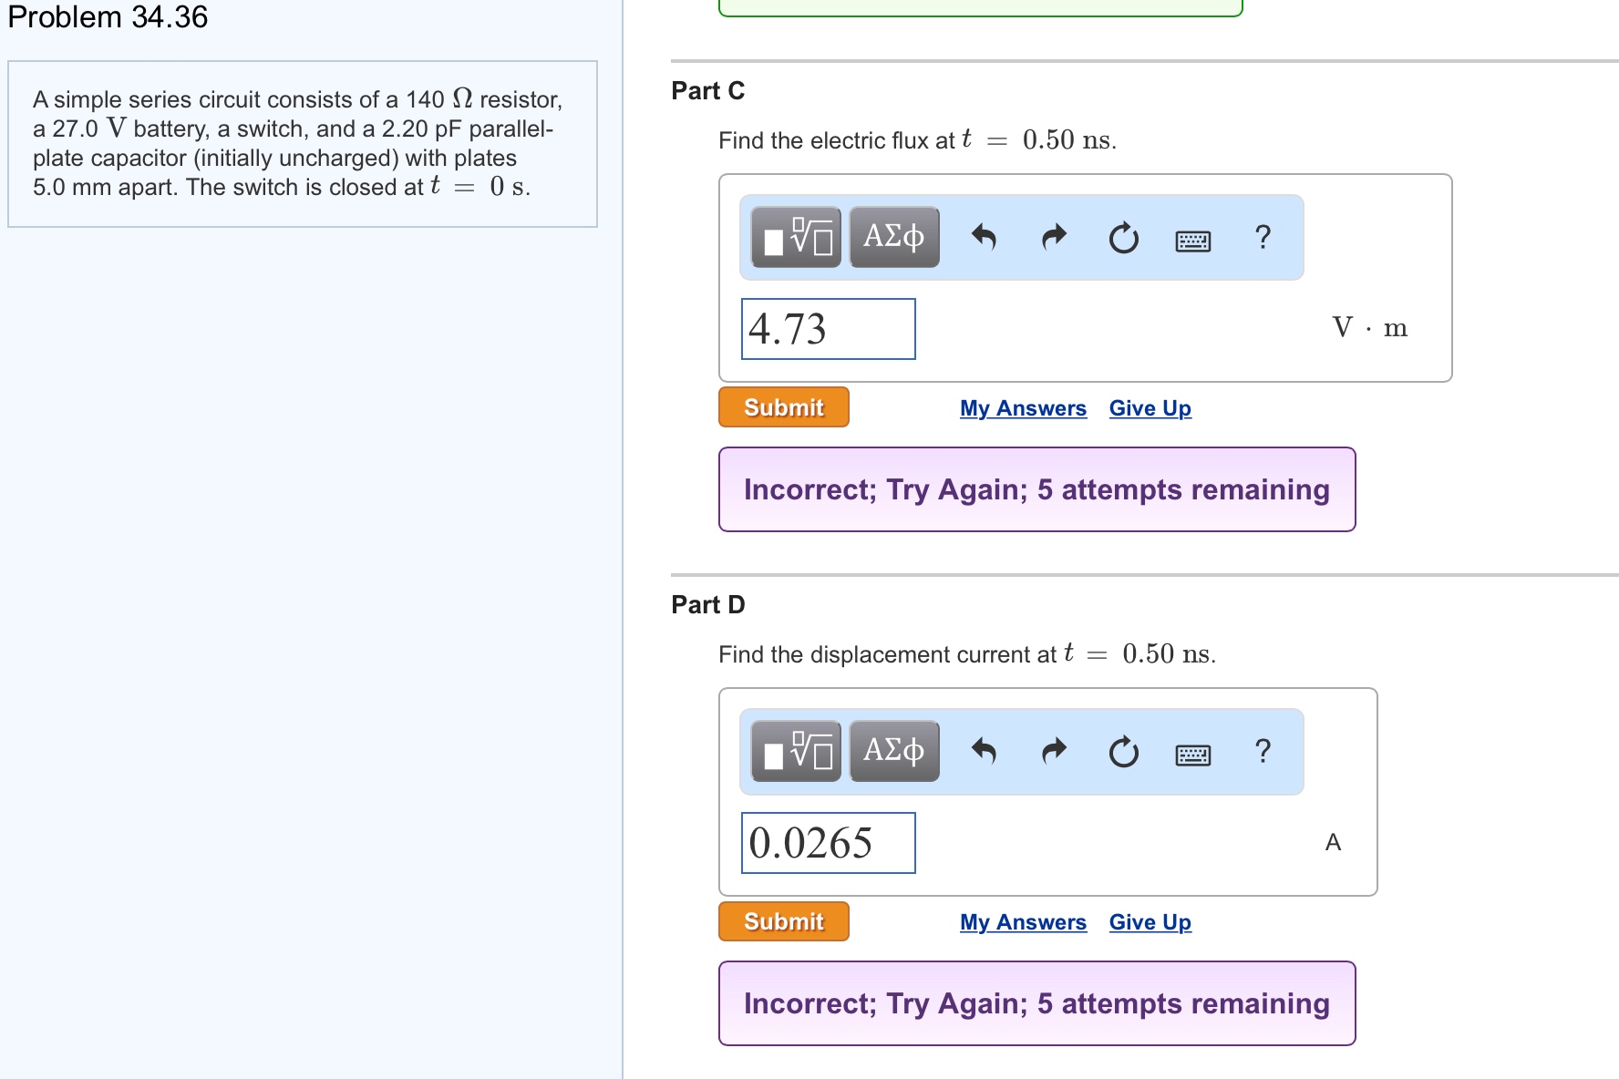Submit the electric flux answer in Part C

tap(782, 406)
